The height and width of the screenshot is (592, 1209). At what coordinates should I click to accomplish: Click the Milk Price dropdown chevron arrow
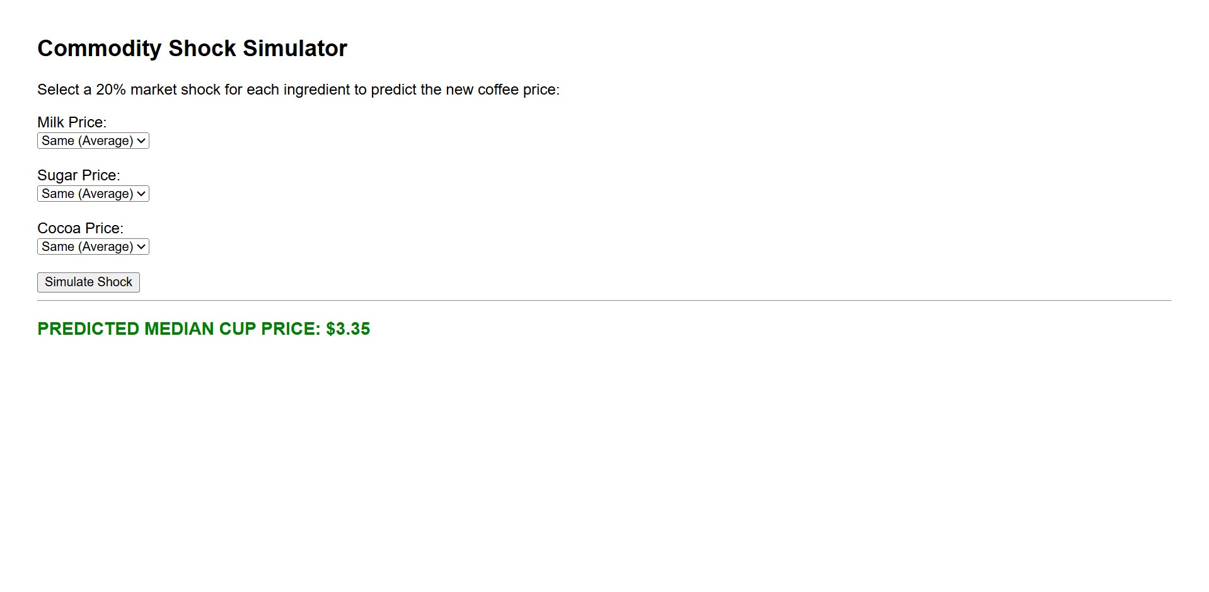[141, 141]
